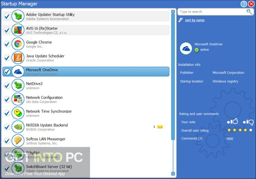The height and width of the screenshot is (179, 256).
Task: Toggle NVIDIA Update Backend checkbox
Action: click(x=7, y=127)
